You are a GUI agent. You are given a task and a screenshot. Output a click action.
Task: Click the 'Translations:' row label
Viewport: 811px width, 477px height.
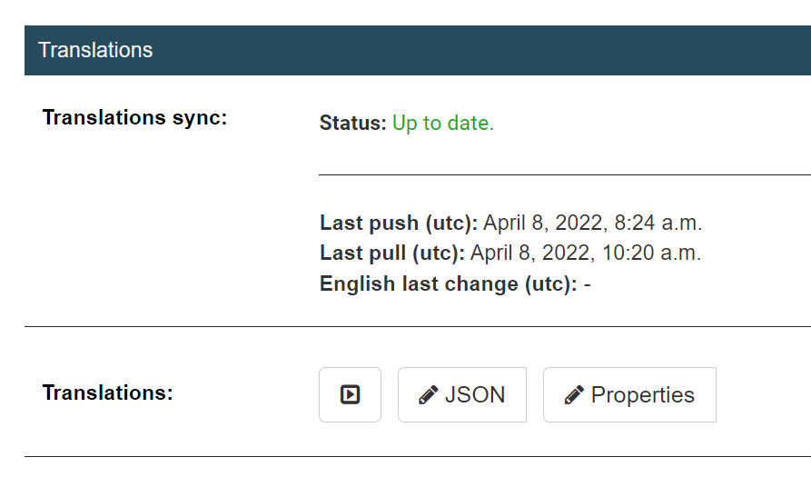pyautogui.click(x=107, y=393)
